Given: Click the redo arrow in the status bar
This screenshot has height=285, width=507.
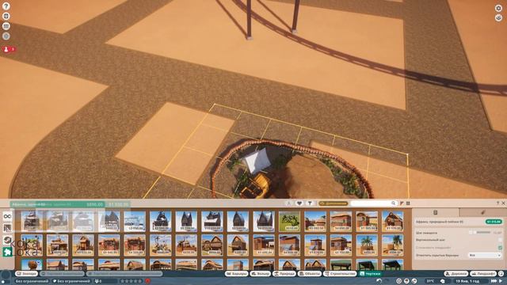Looking at the screenshot, I should (387, 281).
